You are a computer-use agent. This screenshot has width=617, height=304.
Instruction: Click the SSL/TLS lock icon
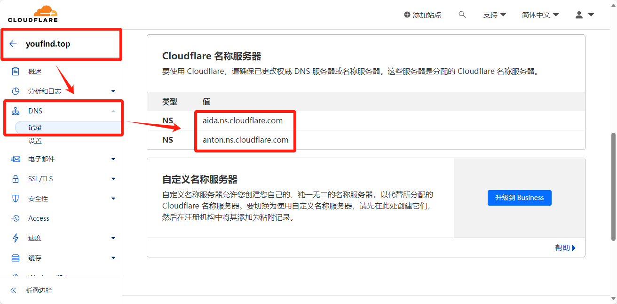16,179
